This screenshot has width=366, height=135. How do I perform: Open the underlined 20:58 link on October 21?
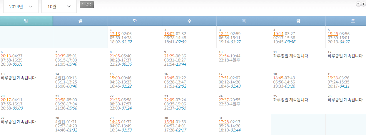[60, 100]
